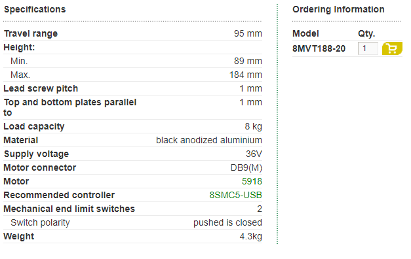Click the 95 mm travel range value

pyautogui.click(x=248, y=34)
